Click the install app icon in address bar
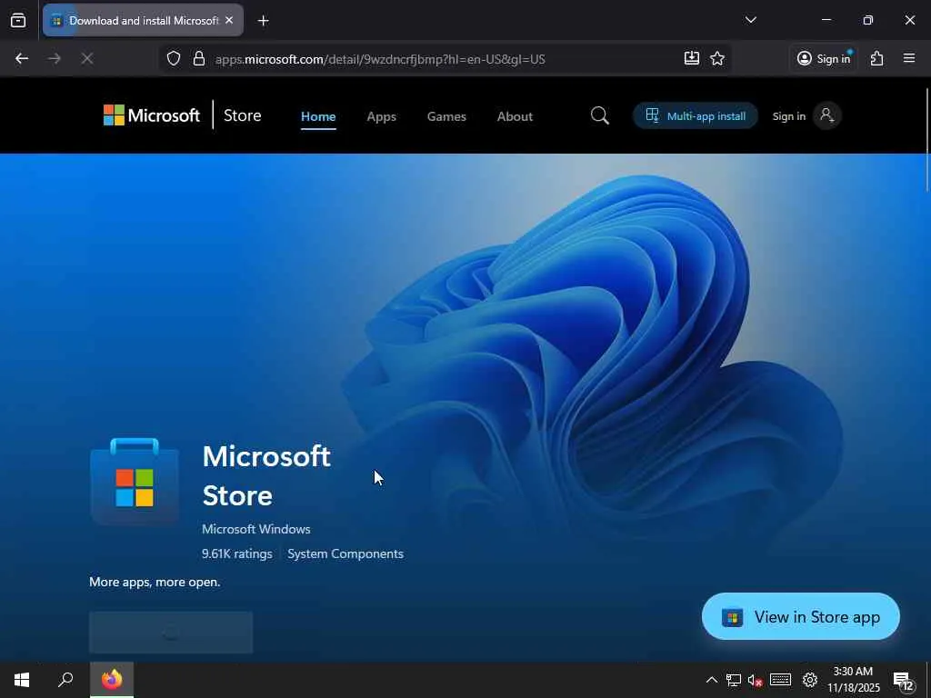This screenshot has height=698, width=931. pyautogui.click(x=691, y=58)
